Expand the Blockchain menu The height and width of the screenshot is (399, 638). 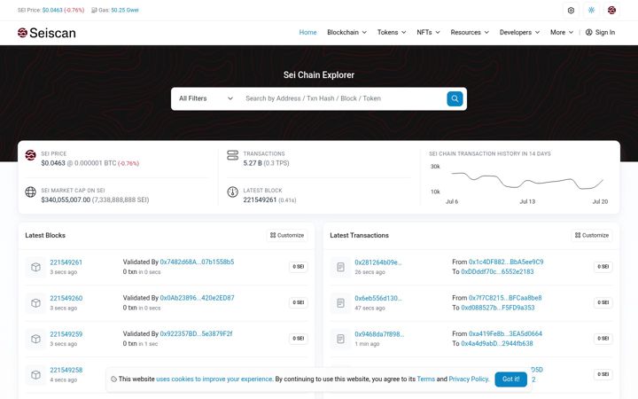pos(346,32)
